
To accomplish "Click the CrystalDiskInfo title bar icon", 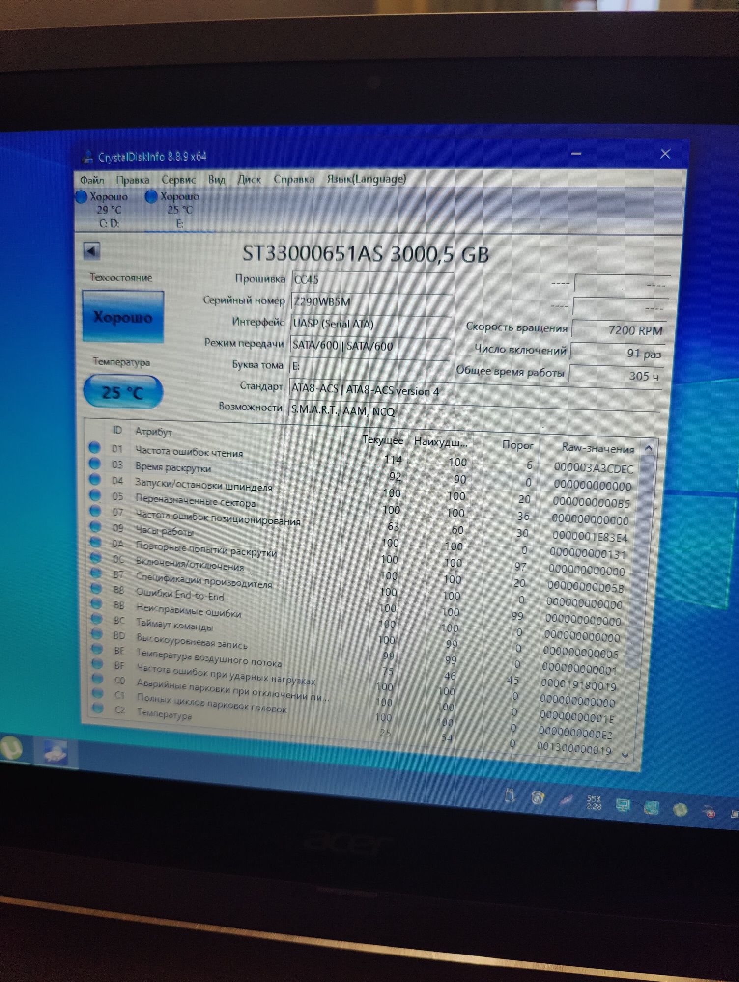I will pos(87,157).
